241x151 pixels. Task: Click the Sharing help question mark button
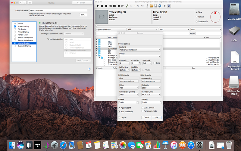tap(89, 69)
